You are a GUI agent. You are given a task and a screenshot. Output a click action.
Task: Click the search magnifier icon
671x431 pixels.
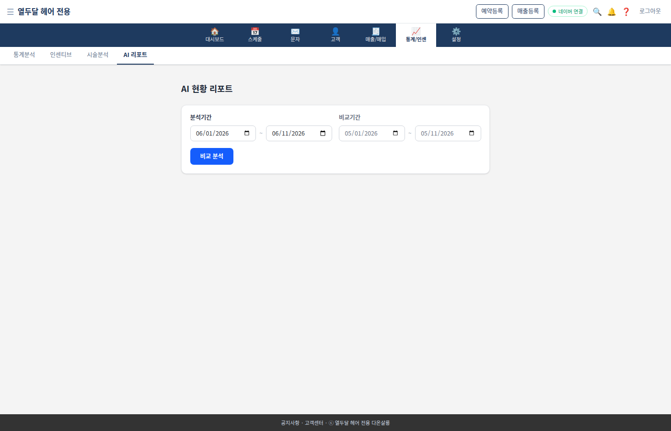coord(597,11)
